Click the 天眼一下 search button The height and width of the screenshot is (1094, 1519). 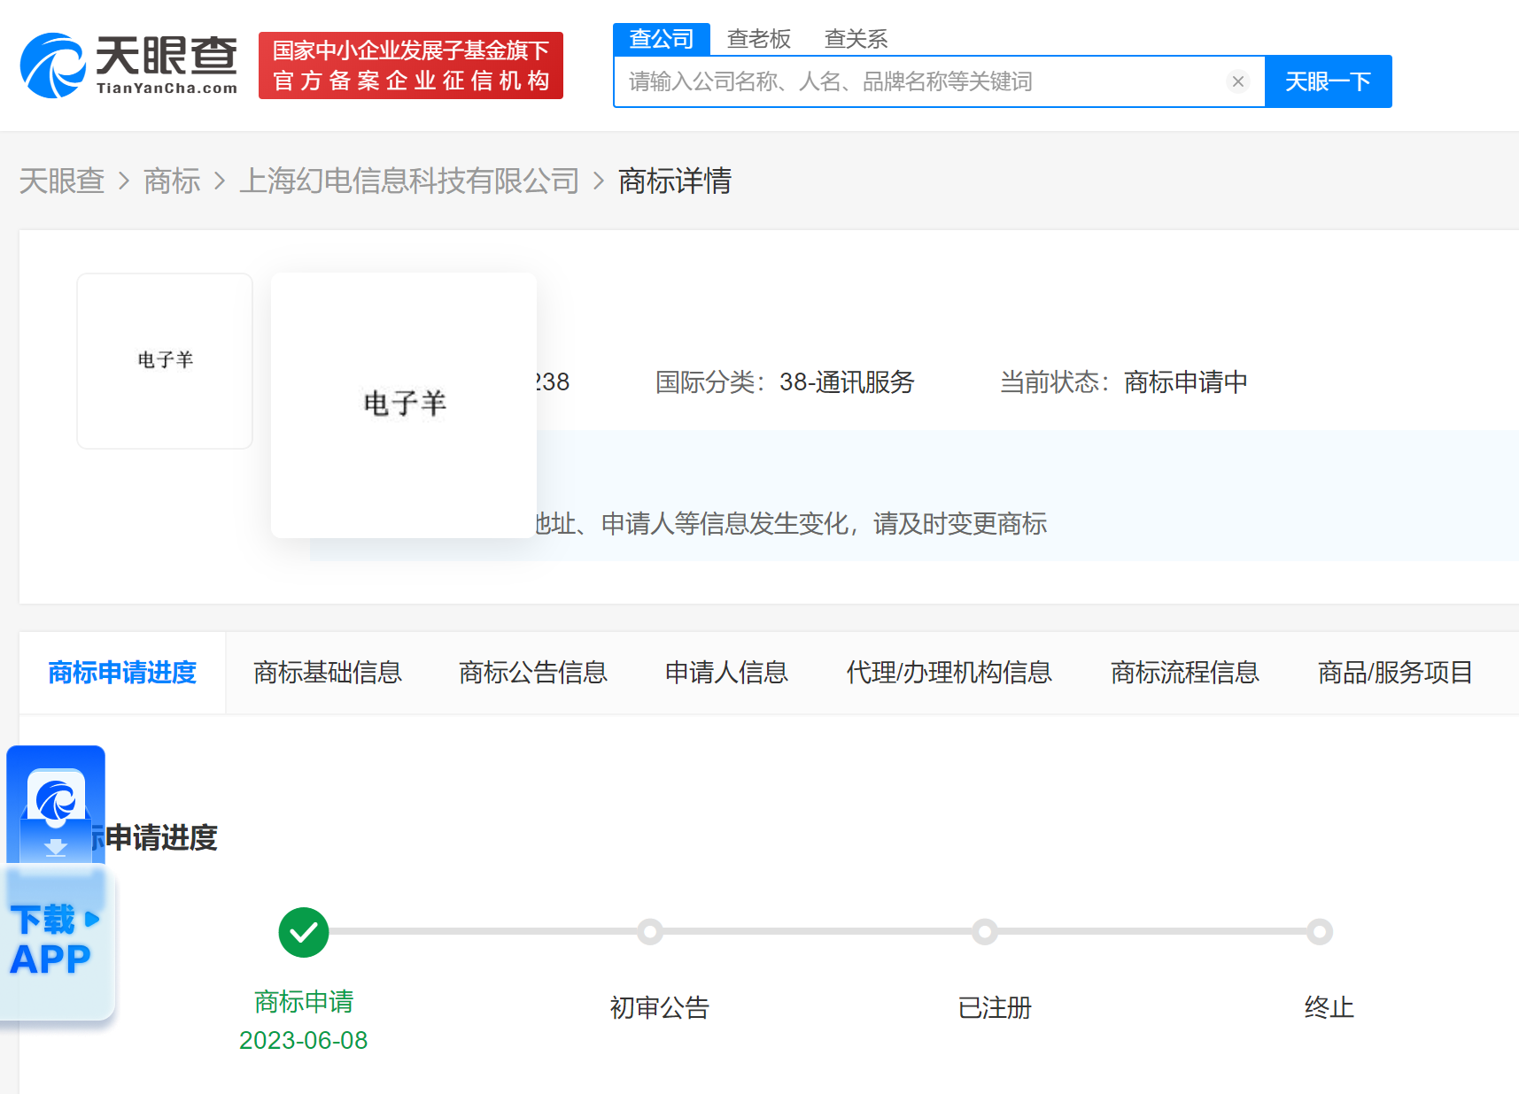[x=1328, y=81]
